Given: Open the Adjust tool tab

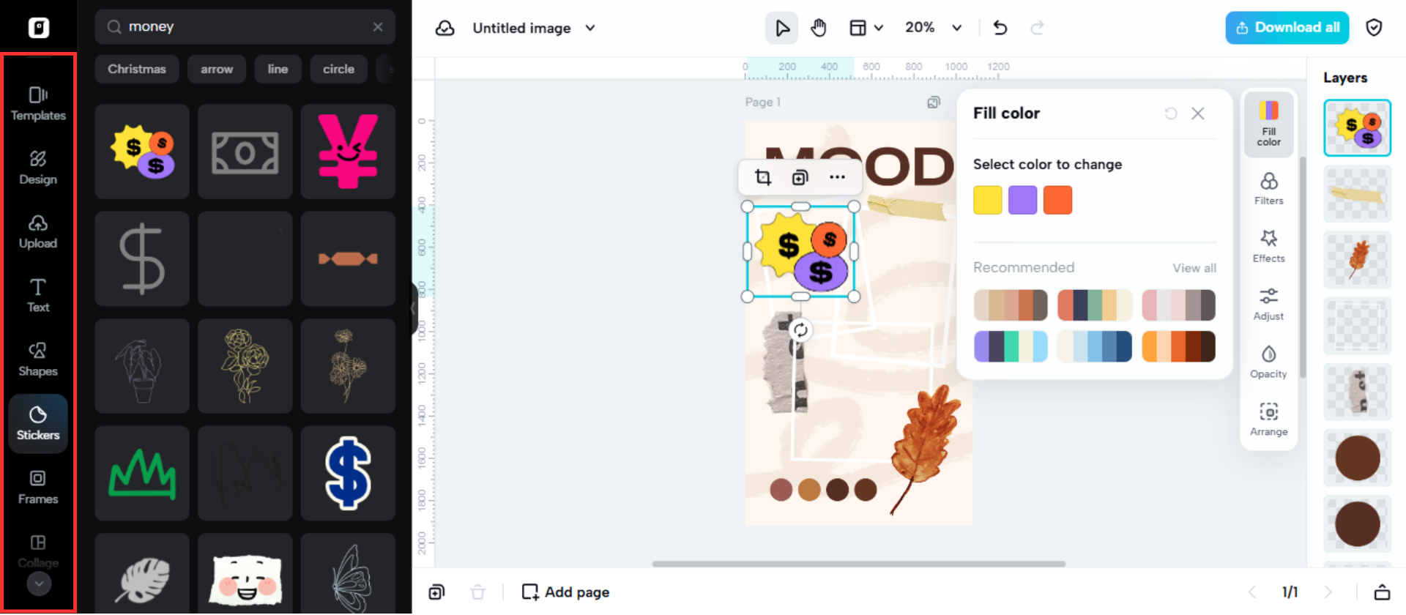Looking at the screenshot, I should [x=1269, y=304].
